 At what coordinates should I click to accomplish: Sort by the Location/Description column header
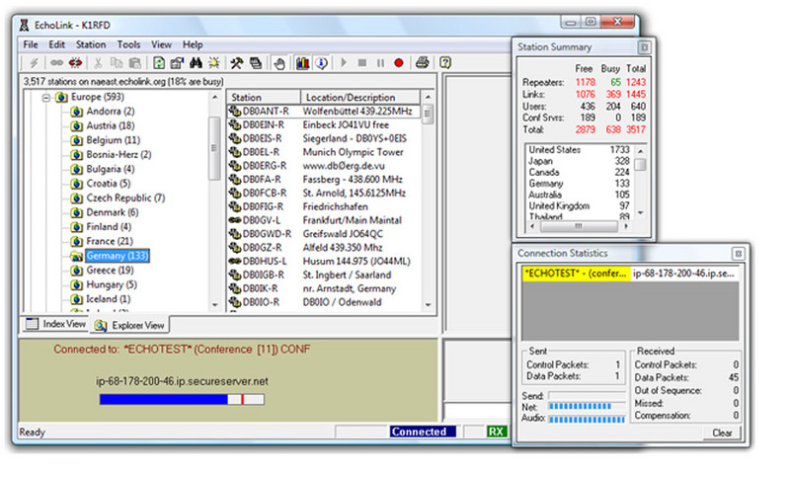pyautogui.click(x=359, y=97)
